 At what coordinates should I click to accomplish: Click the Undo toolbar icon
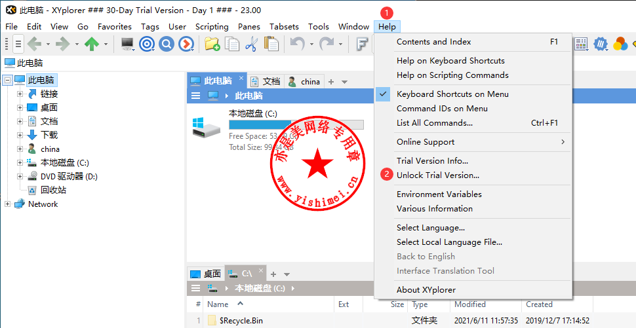(297, 44)
